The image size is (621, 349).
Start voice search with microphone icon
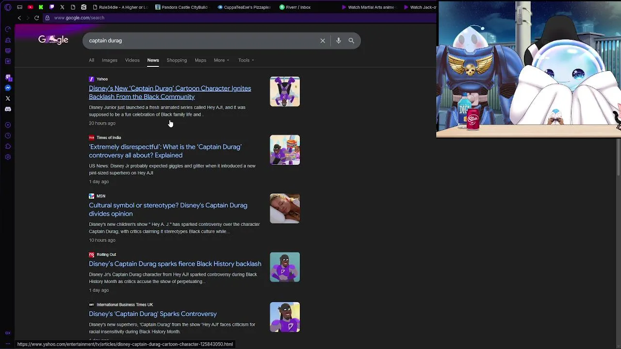pyautogui.click(x=339, y=41)
